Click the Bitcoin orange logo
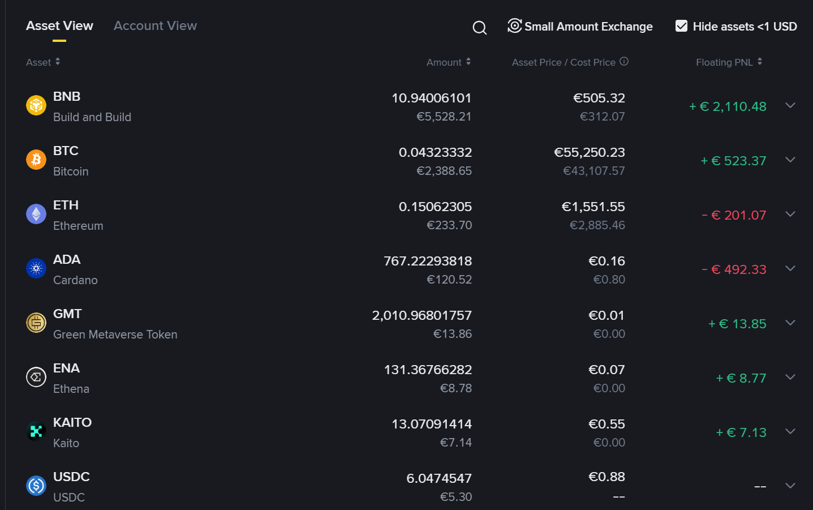Image resolution: width=813 pixels, height=510 pixels. pos(36,160)
